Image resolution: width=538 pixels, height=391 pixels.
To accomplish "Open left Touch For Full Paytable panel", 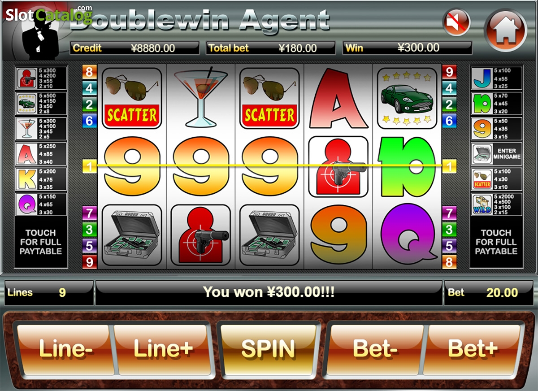I will coord(41,242).
